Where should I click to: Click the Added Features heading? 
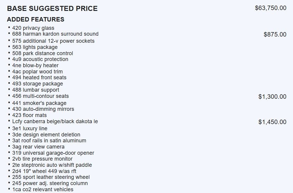tap(36, 19)
